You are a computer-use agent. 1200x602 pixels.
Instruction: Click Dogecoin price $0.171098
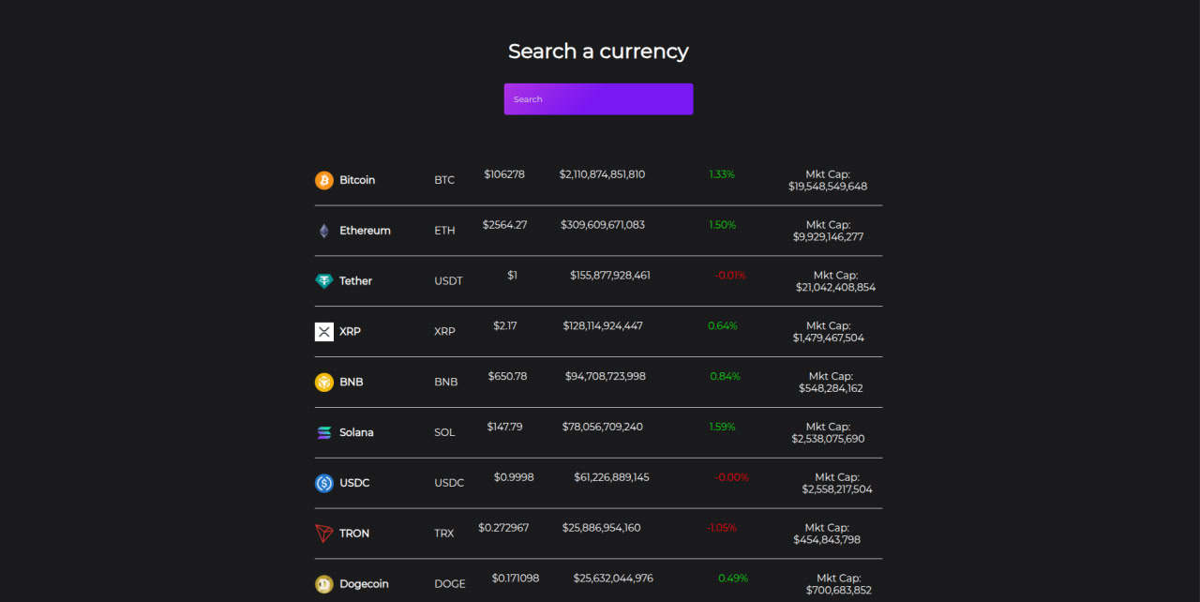(x=516, y=579)
